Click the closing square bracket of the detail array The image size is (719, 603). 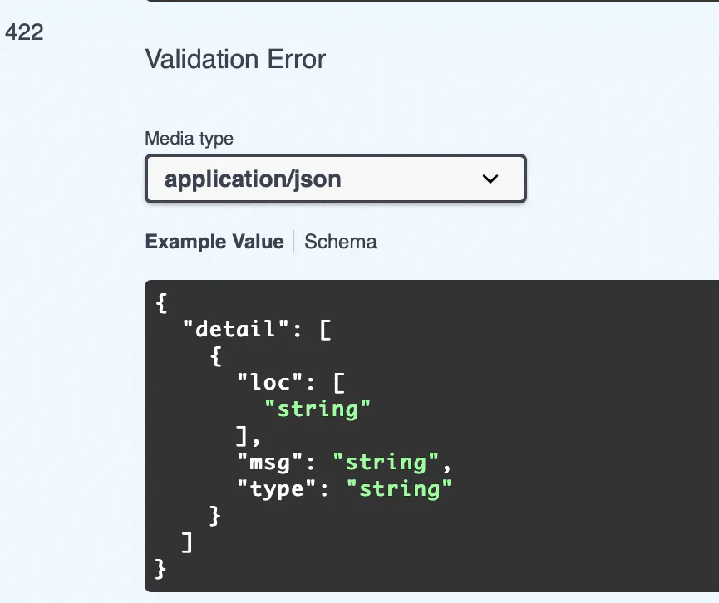(x=187, y=542)
